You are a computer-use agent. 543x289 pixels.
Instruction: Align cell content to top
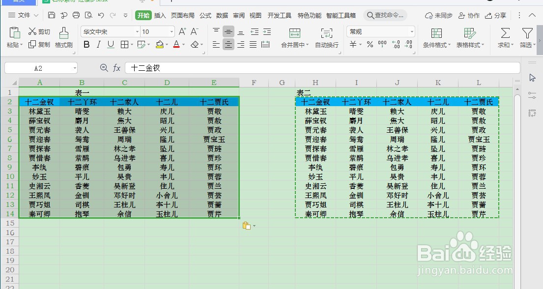216,31
